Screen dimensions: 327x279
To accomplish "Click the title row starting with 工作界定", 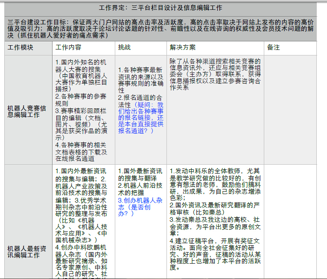I will [161, 8].
